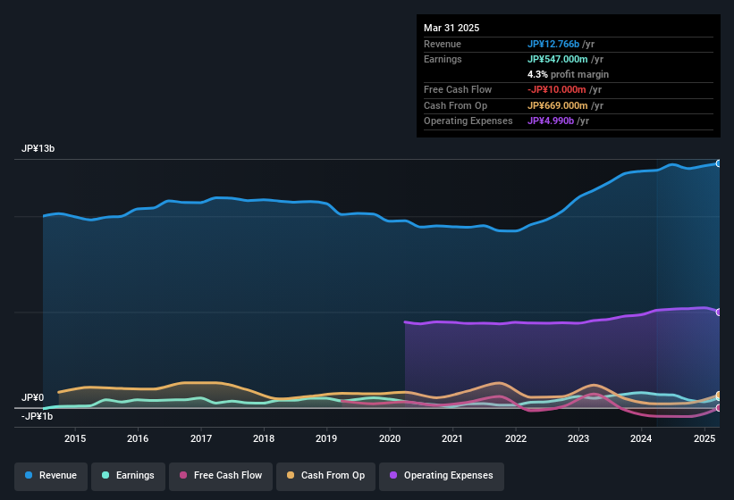Click the 2016 x-axis label
The width and height of the screenshot is (734, 500).
point(138,438)
